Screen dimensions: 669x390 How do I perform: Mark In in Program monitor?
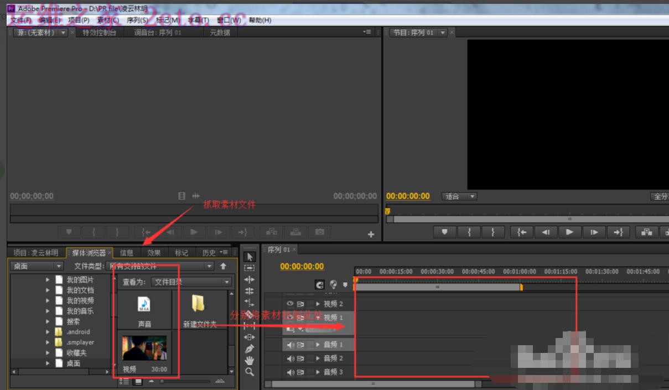coord(469,232)
